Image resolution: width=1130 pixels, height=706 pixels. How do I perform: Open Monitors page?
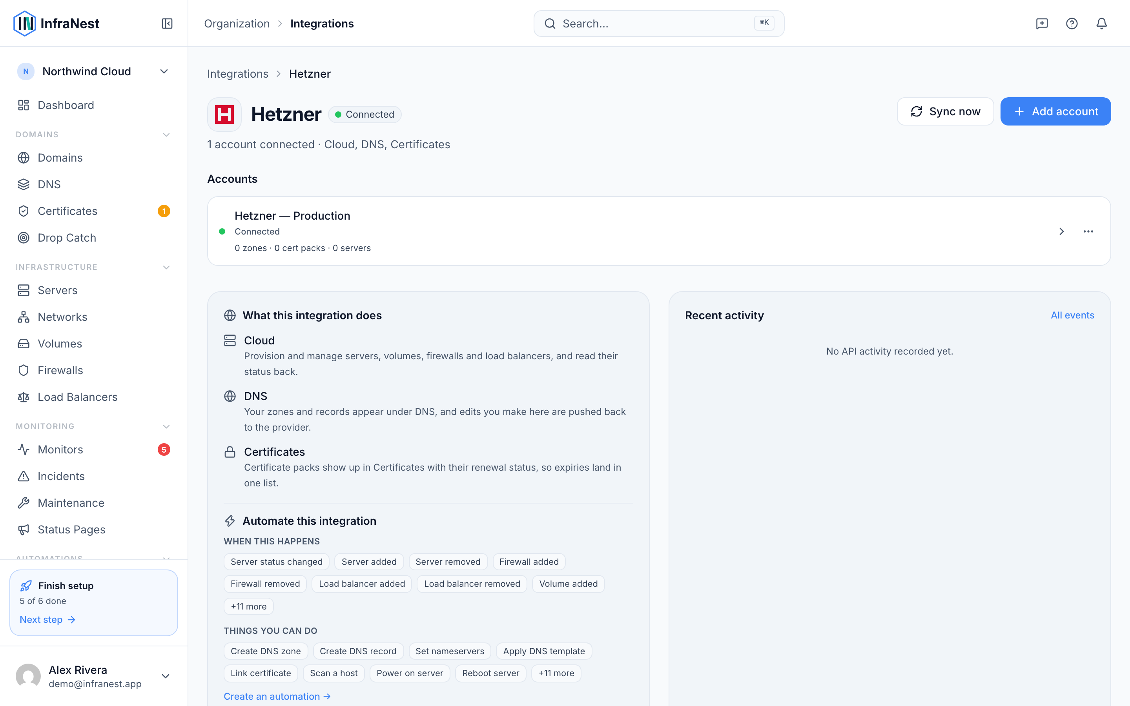click(94, 449)
